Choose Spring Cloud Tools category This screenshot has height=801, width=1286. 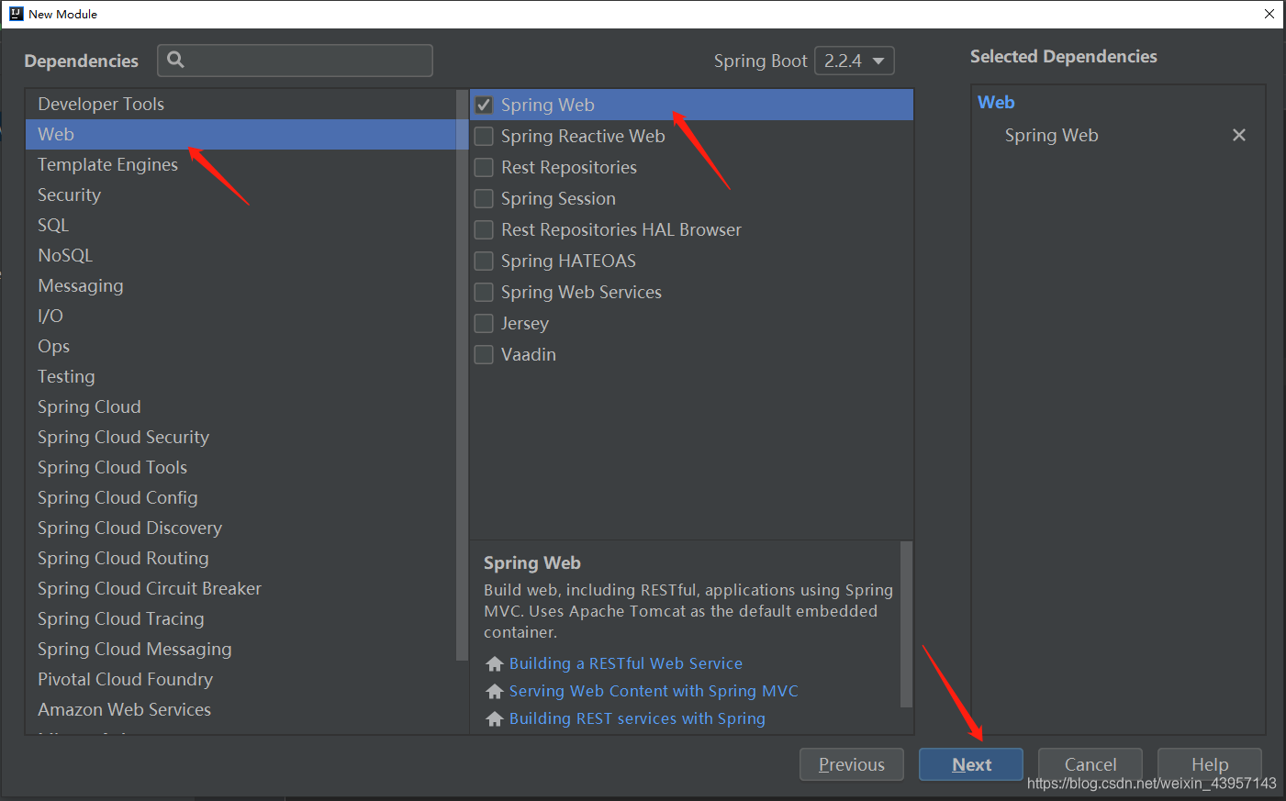[x=240, y=467]
